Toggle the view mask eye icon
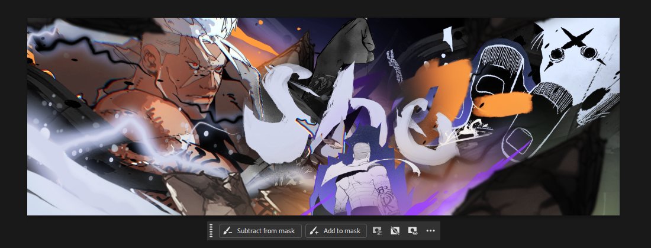The image size is (651, 248). pyautogui.click(x=412, y=231)
